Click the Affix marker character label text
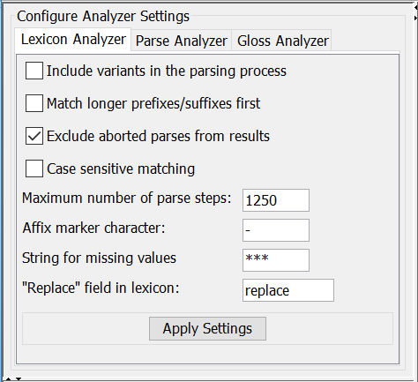 [93, 228]
